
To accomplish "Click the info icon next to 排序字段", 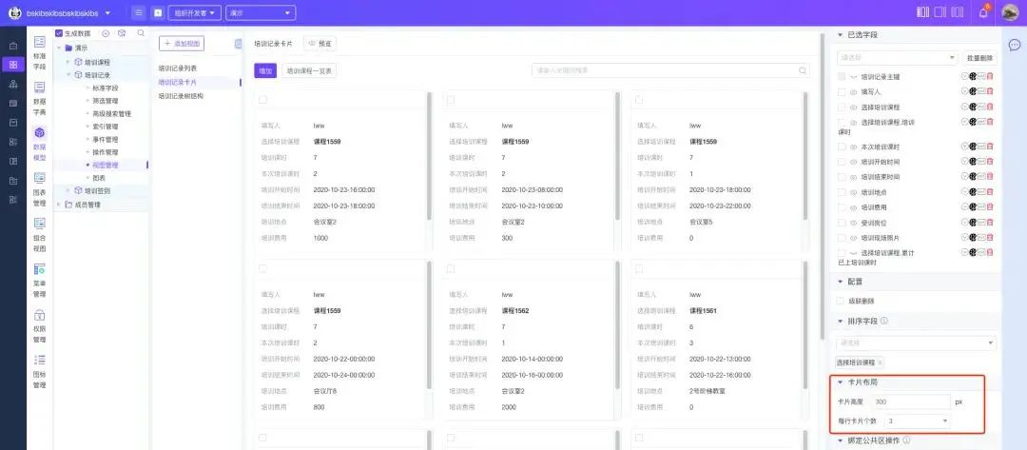I will tap(884, 321).
